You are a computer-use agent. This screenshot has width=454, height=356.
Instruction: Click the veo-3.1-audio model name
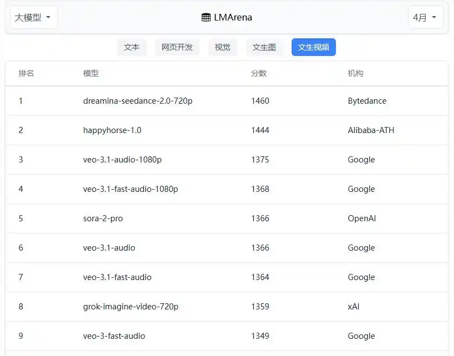click(109, 248)
